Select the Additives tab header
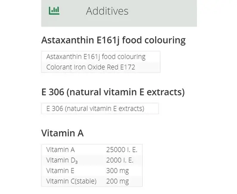 click(x=119, y=13)
